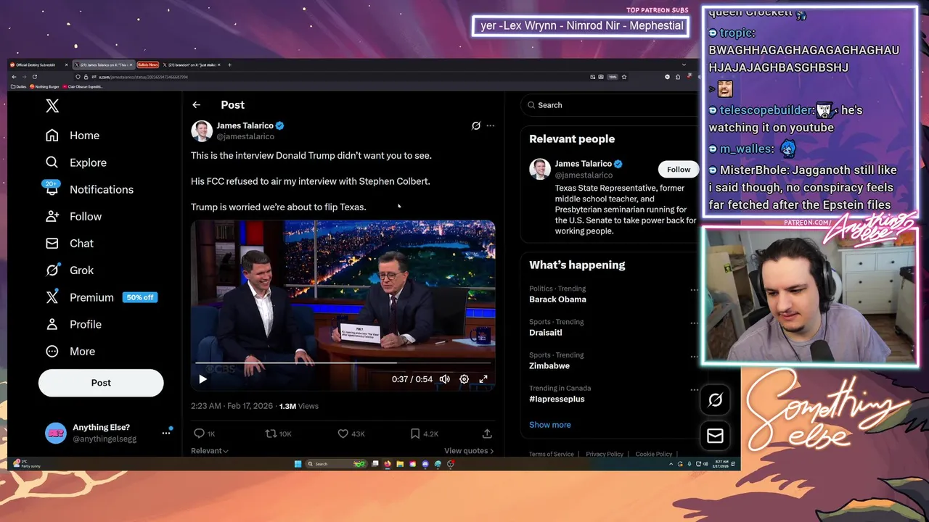The height and width of the screenshot is (522, 929).
Task: Open the floating messages envelope button
Action: 715,436
